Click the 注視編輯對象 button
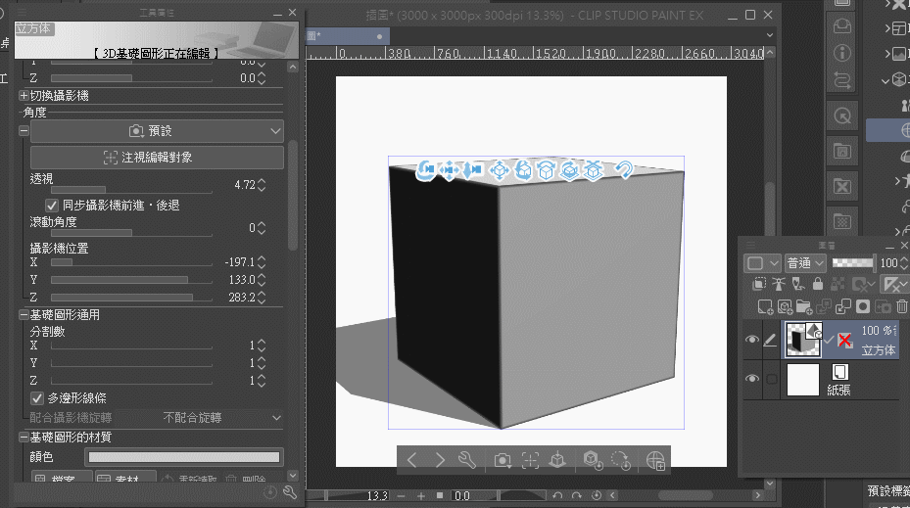This screenshot has height=508, width=910. click(157, 157)
